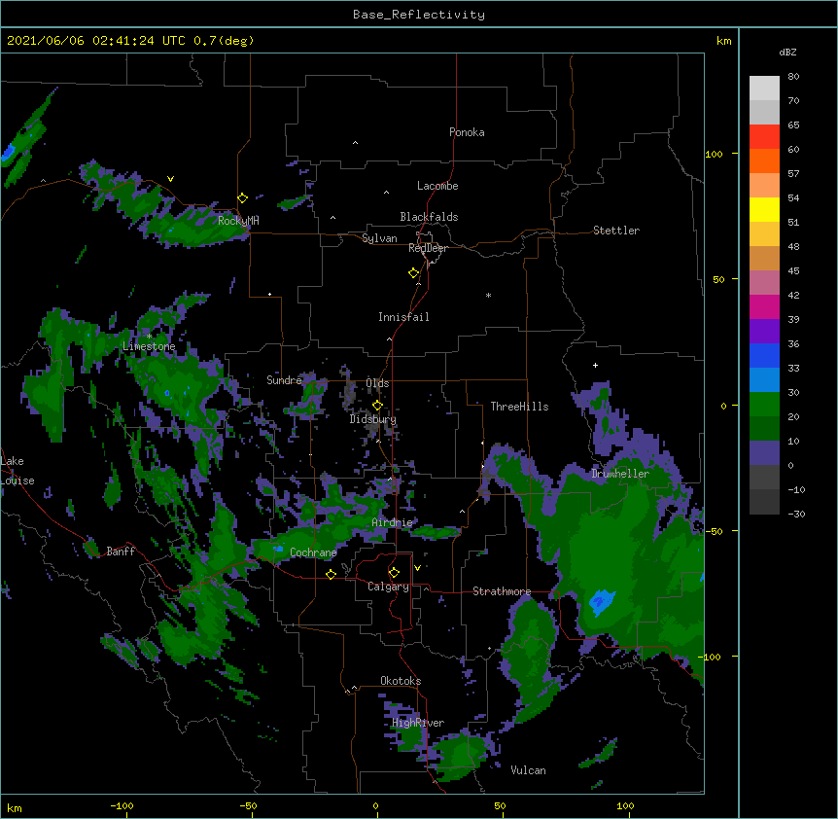Screen dimensions: 838x819
Task: Click the -50 tick label on right axis
Action: point(714,531)
